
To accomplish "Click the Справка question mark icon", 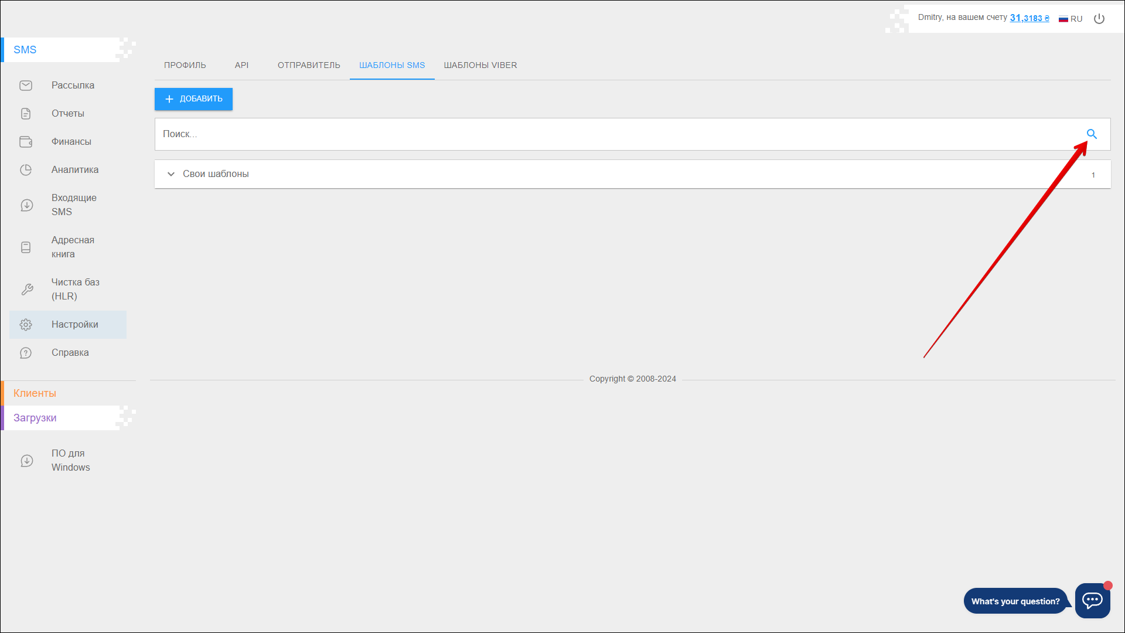I will pyautogui.click(x=26, y=353).
